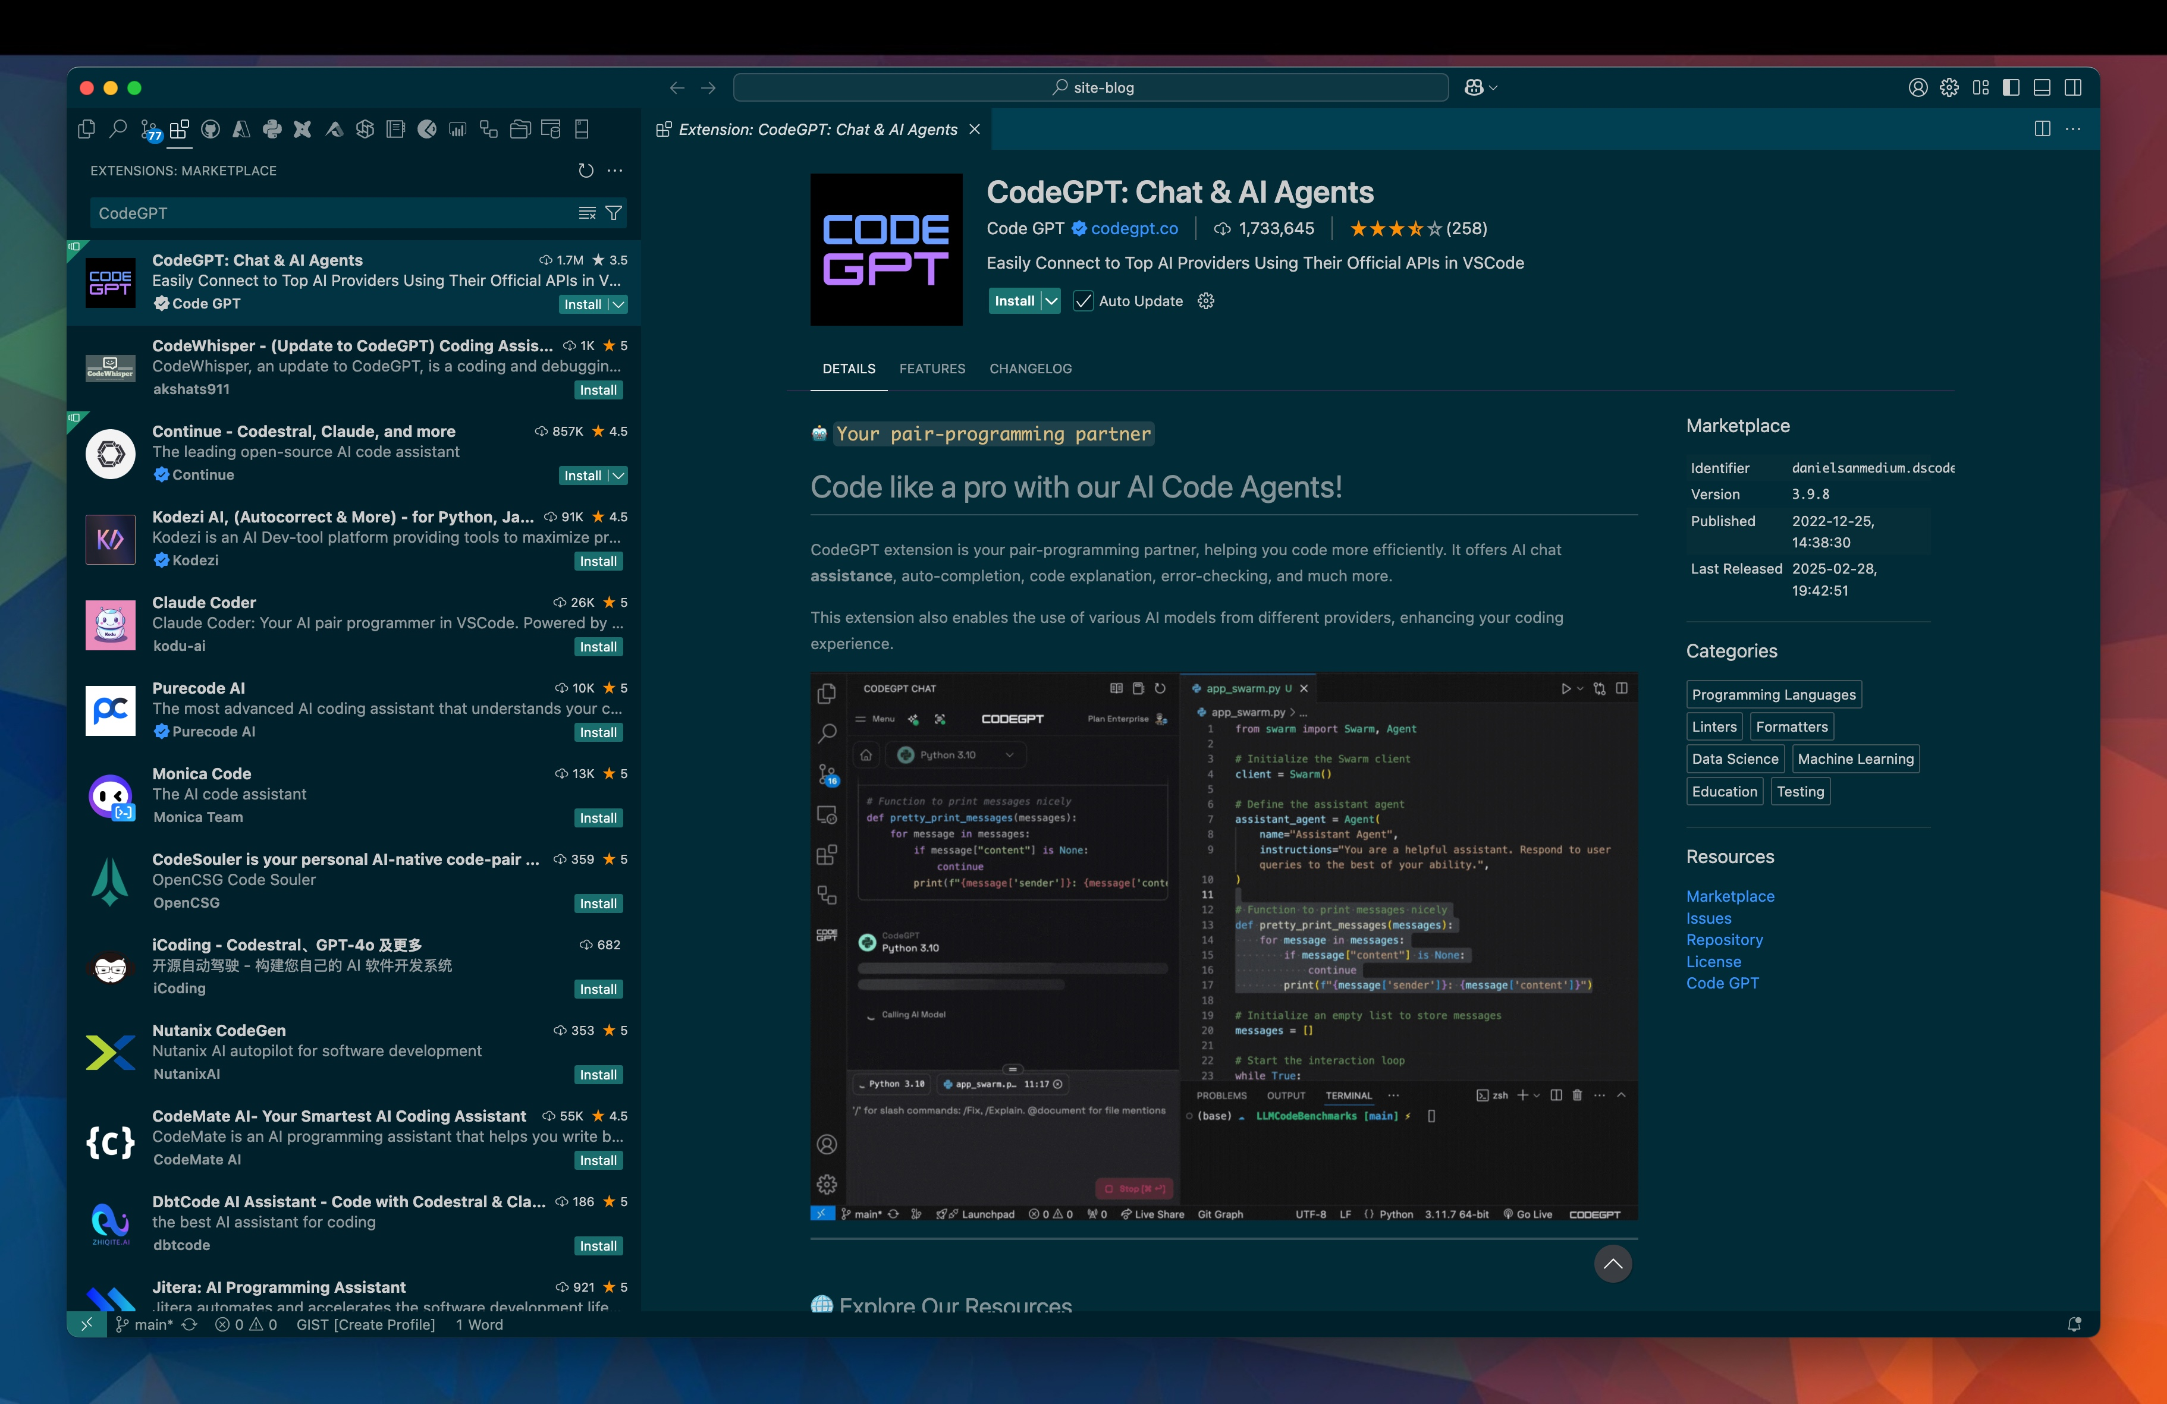Click the scroll-to-top arrow button
This screenshot has width=2167, height=1404.
click(1613, 1264)
